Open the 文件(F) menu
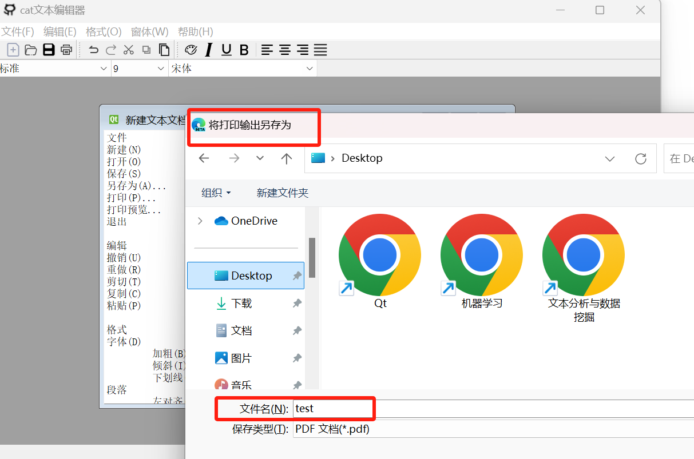Viewport: 694px width, 459px height. [x=18, y=31]
